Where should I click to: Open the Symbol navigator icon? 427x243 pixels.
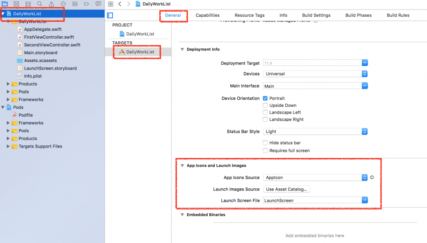coord(28,4)
